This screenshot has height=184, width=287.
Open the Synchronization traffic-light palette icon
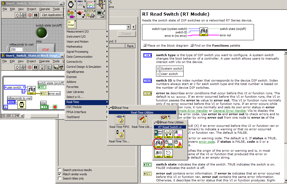pos(71,14)
